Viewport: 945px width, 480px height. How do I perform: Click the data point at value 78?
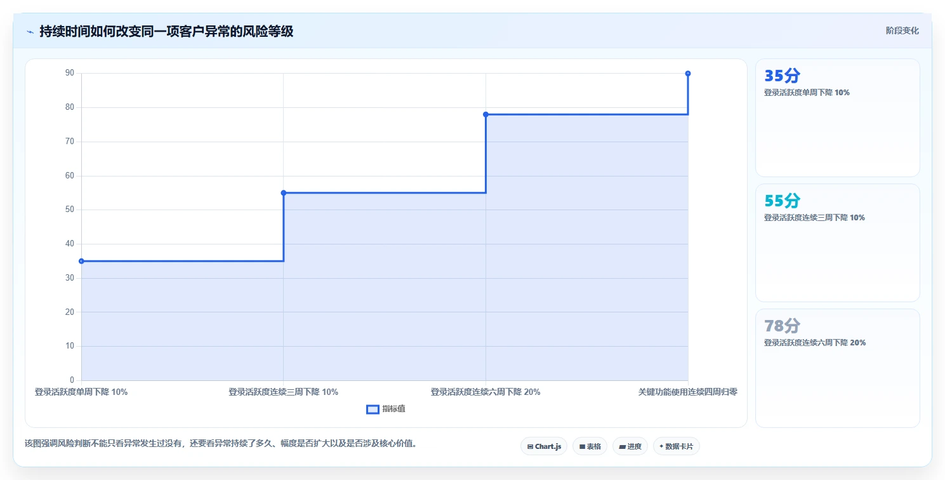486,114
